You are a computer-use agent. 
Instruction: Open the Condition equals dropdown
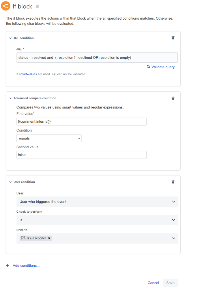[x=49, y=138]
